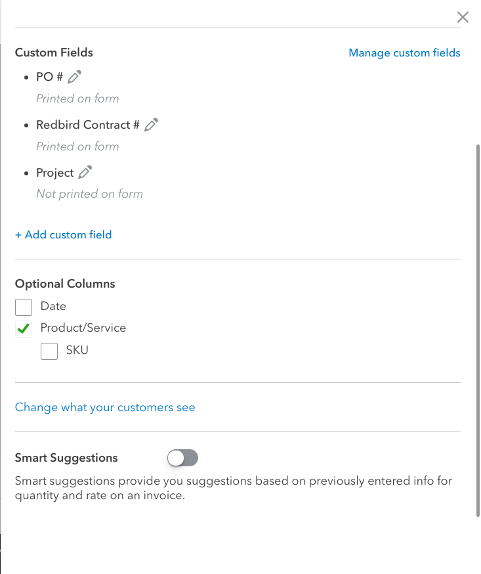This screenshot has width=481, height=574.
Task: Click the Date option label
Action: pos(53,306)
